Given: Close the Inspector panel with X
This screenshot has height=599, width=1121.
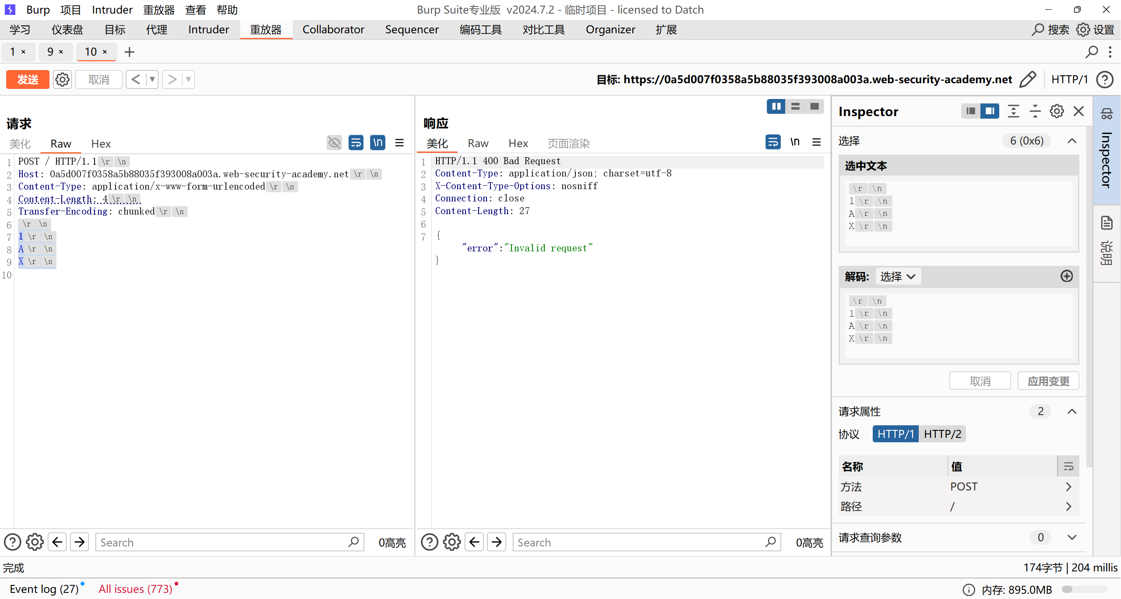Looking at the screenshot, I should pos(1079,111).
